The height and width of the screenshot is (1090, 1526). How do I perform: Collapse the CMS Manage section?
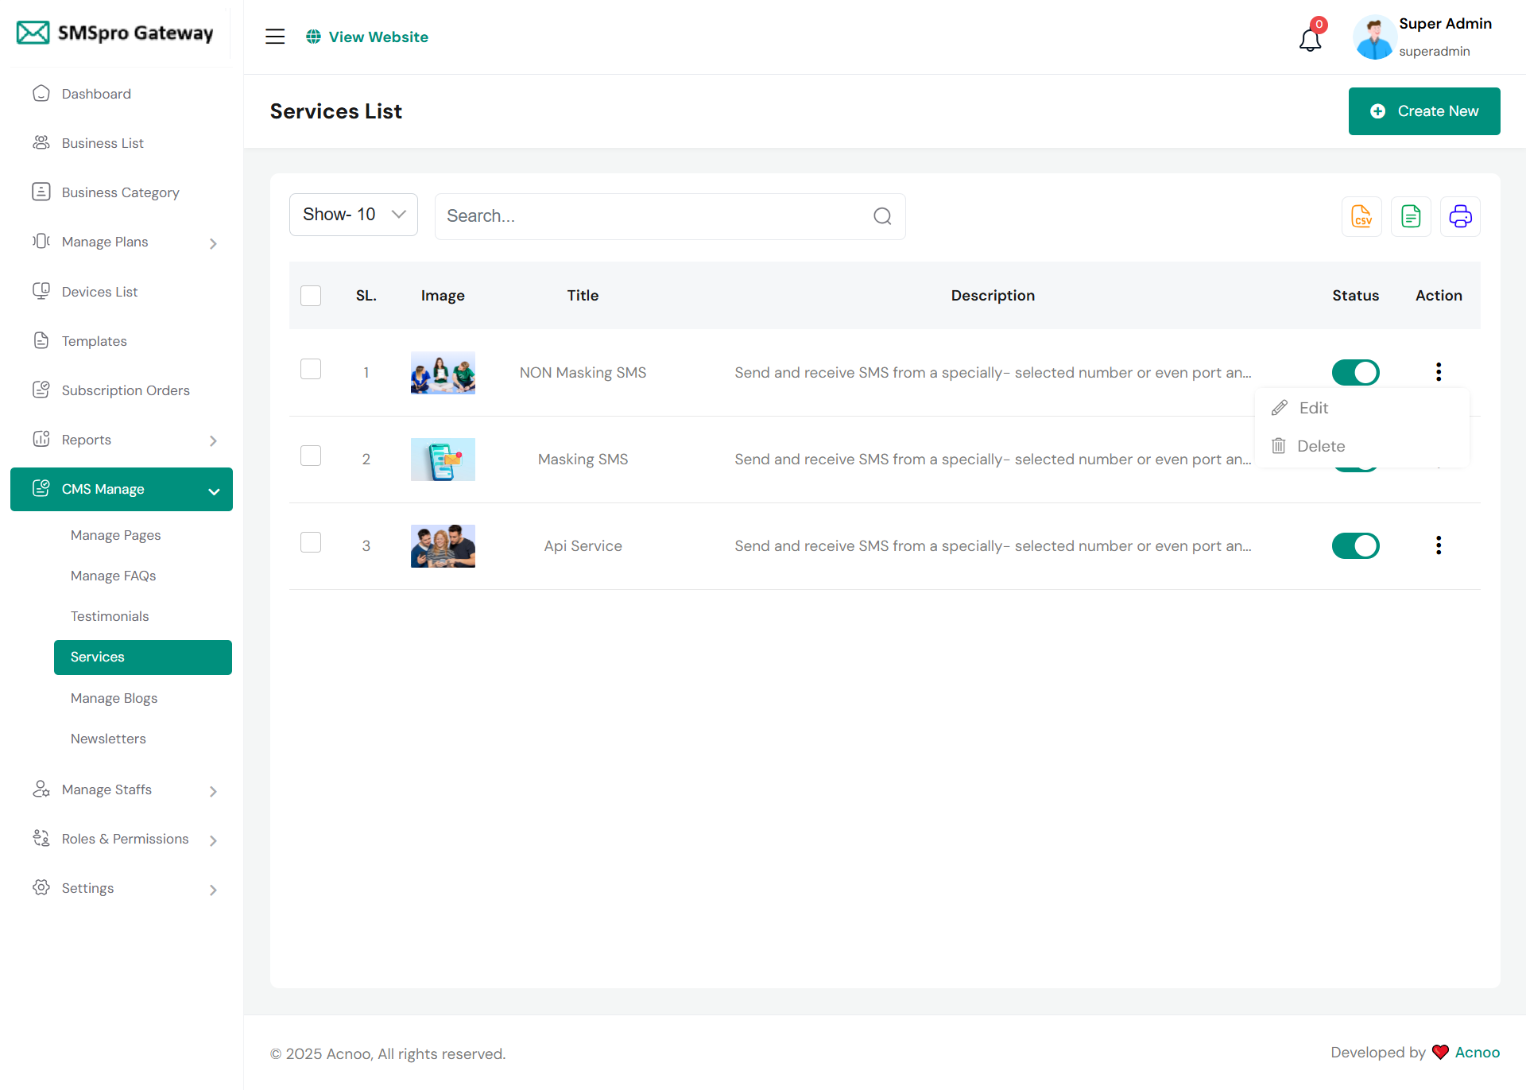point(122,489)
